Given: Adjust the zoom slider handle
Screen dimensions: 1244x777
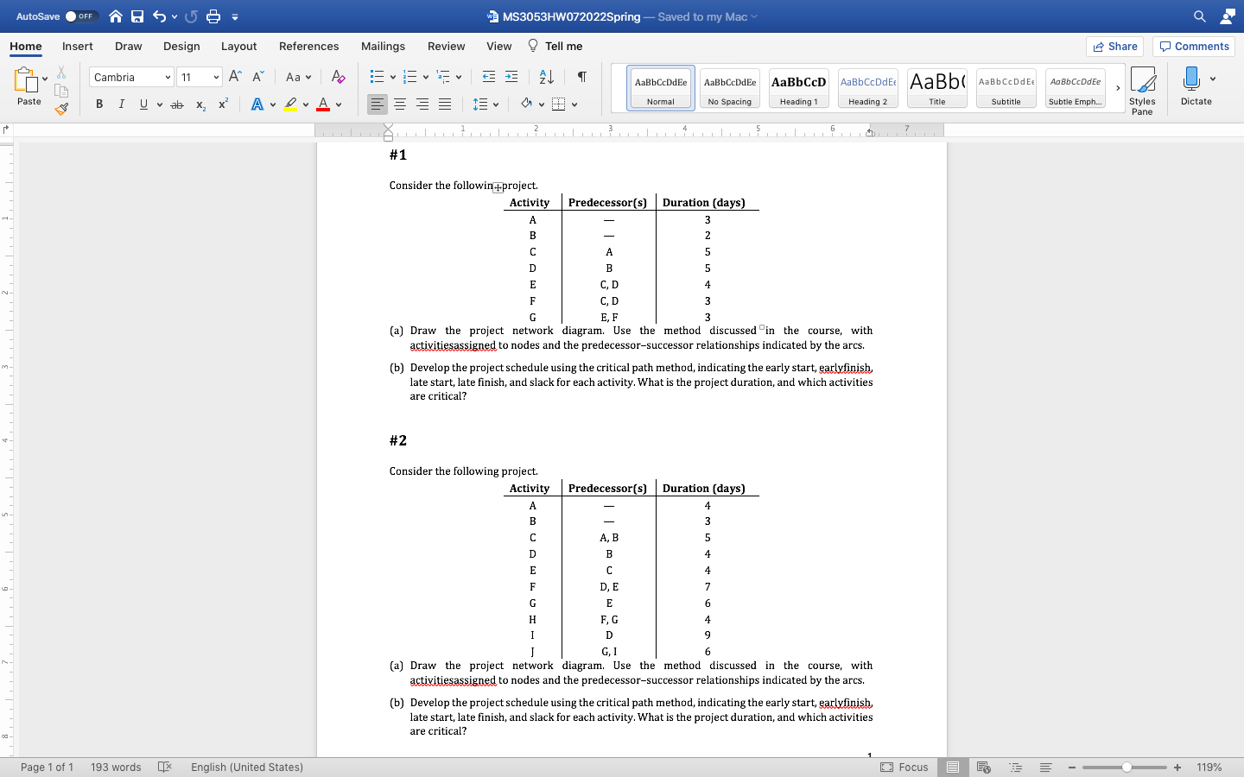Looking at the screenshot, I should pos(1127,768).
